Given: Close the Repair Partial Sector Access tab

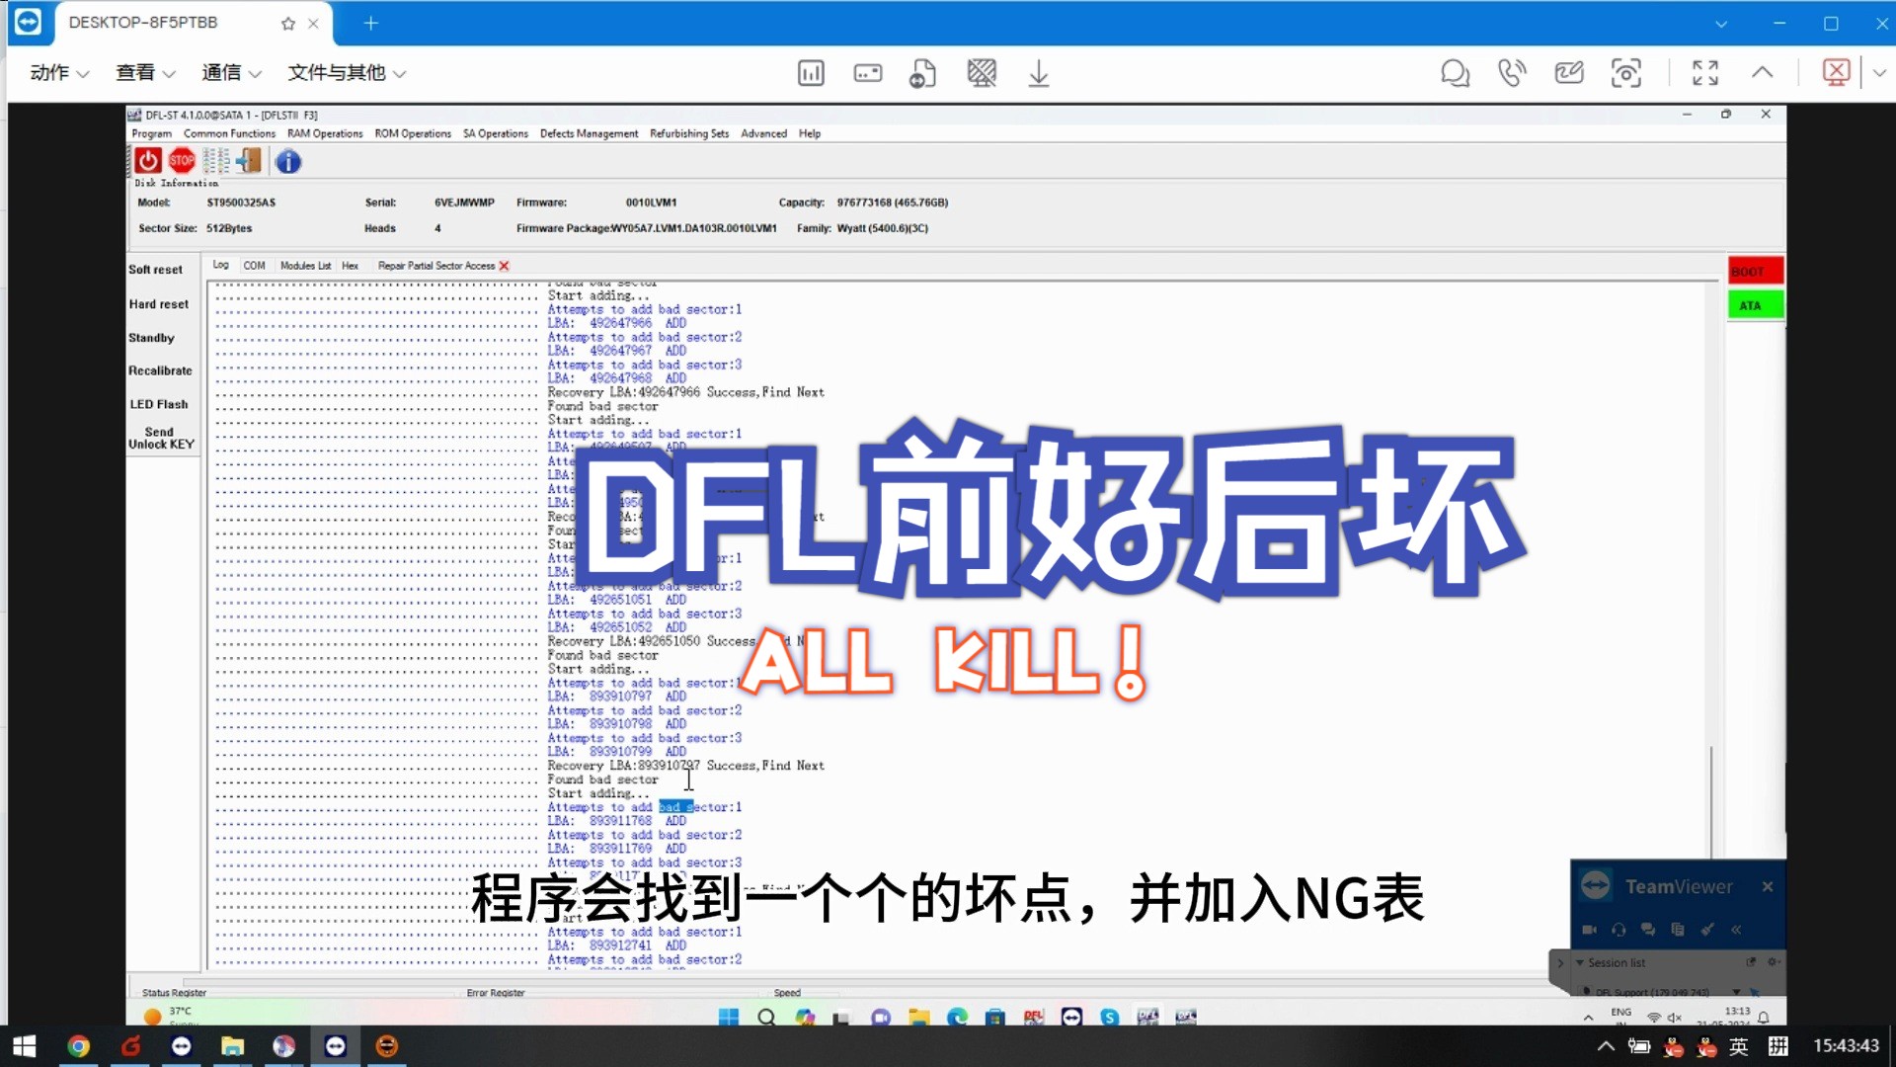Looking at the screenshot, I should (x=504, y=266).
